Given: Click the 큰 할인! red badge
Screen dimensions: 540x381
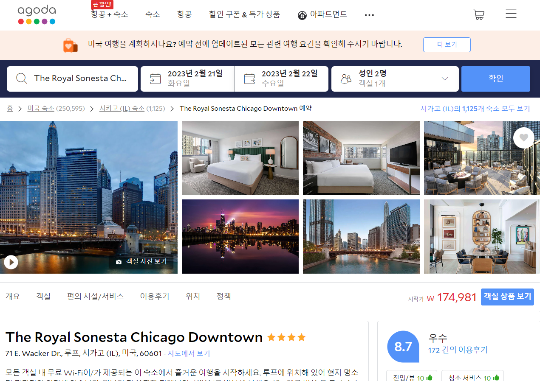Looking at the screenshot, I should click(102, 5).
